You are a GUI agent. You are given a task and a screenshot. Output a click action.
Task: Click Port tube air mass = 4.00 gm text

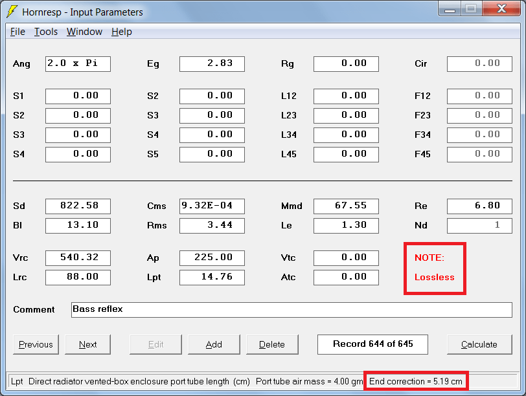coord(309,381)
